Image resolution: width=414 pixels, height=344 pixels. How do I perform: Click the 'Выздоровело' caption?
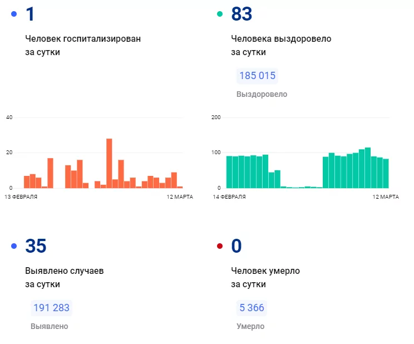262,94
